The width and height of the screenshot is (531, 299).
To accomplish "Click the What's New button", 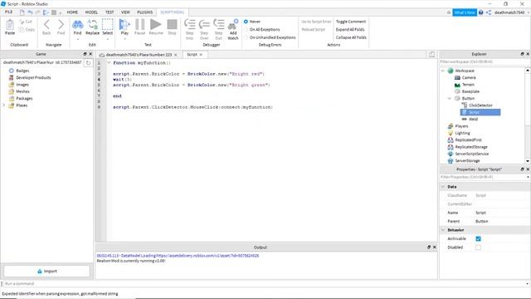I will 465,12.
